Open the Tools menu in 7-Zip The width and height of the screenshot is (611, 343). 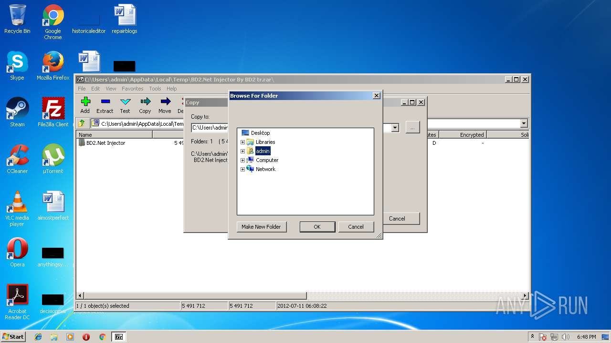point(155,89)
